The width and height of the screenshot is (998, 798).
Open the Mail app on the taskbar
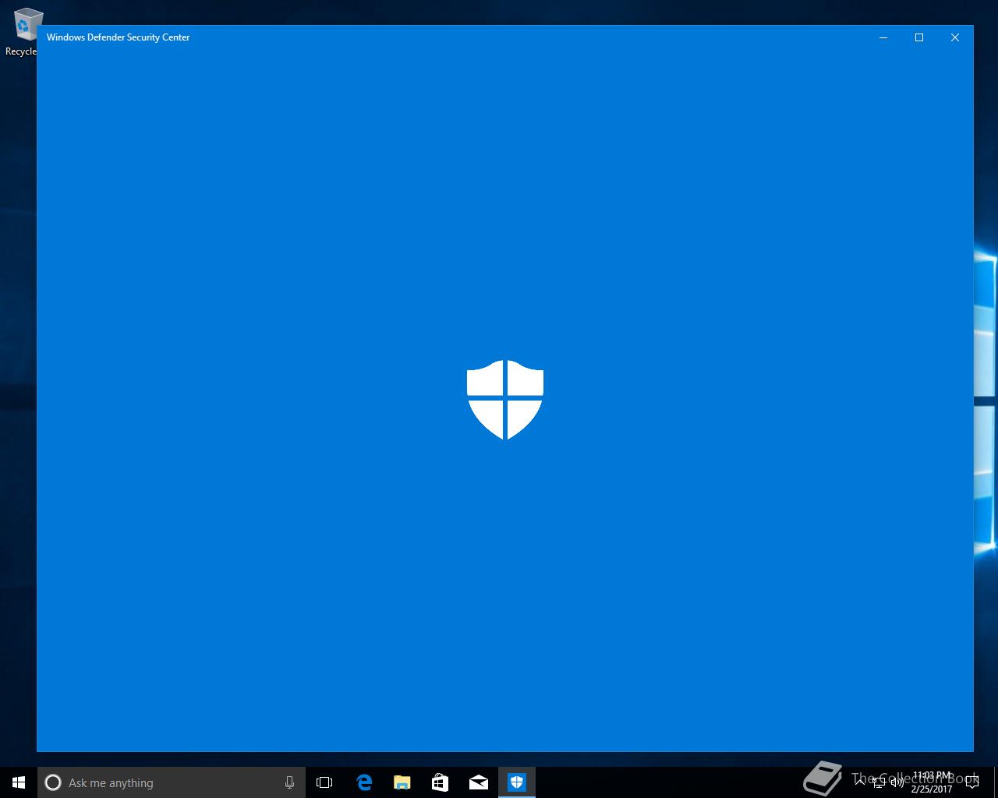pos(479,782)
